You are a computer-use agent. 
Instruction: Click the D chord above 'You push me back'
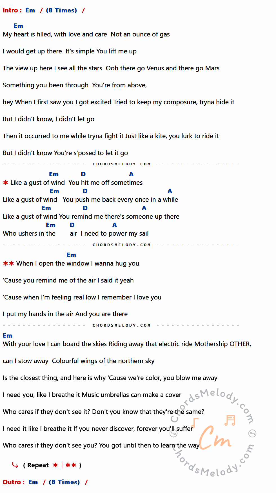click(85, 191)
